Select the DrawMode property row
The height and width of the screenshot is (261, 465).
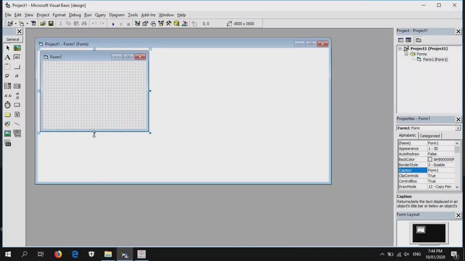point(426,187)
